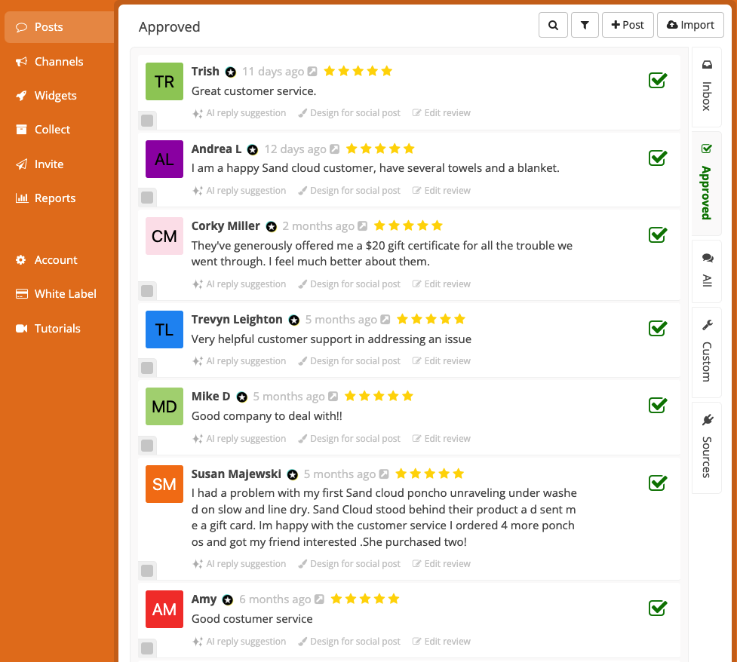Click the reviewer name Amy
Image resolution: width=737 pixels, height=662 pixels.
click(x=204, y=599)
